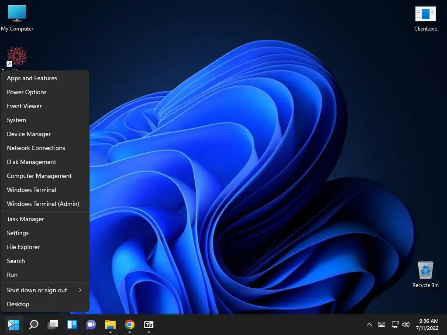Open Task Manager from the menu
447x335 pixels.
45,219
